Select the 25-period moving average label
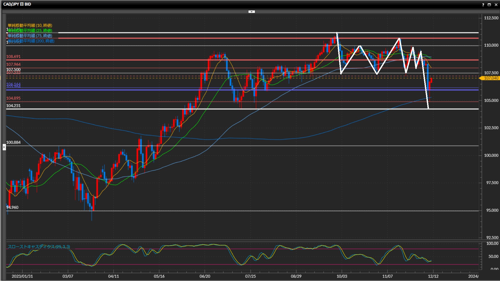This screenshot has width=500, height=281. (30, 30)
